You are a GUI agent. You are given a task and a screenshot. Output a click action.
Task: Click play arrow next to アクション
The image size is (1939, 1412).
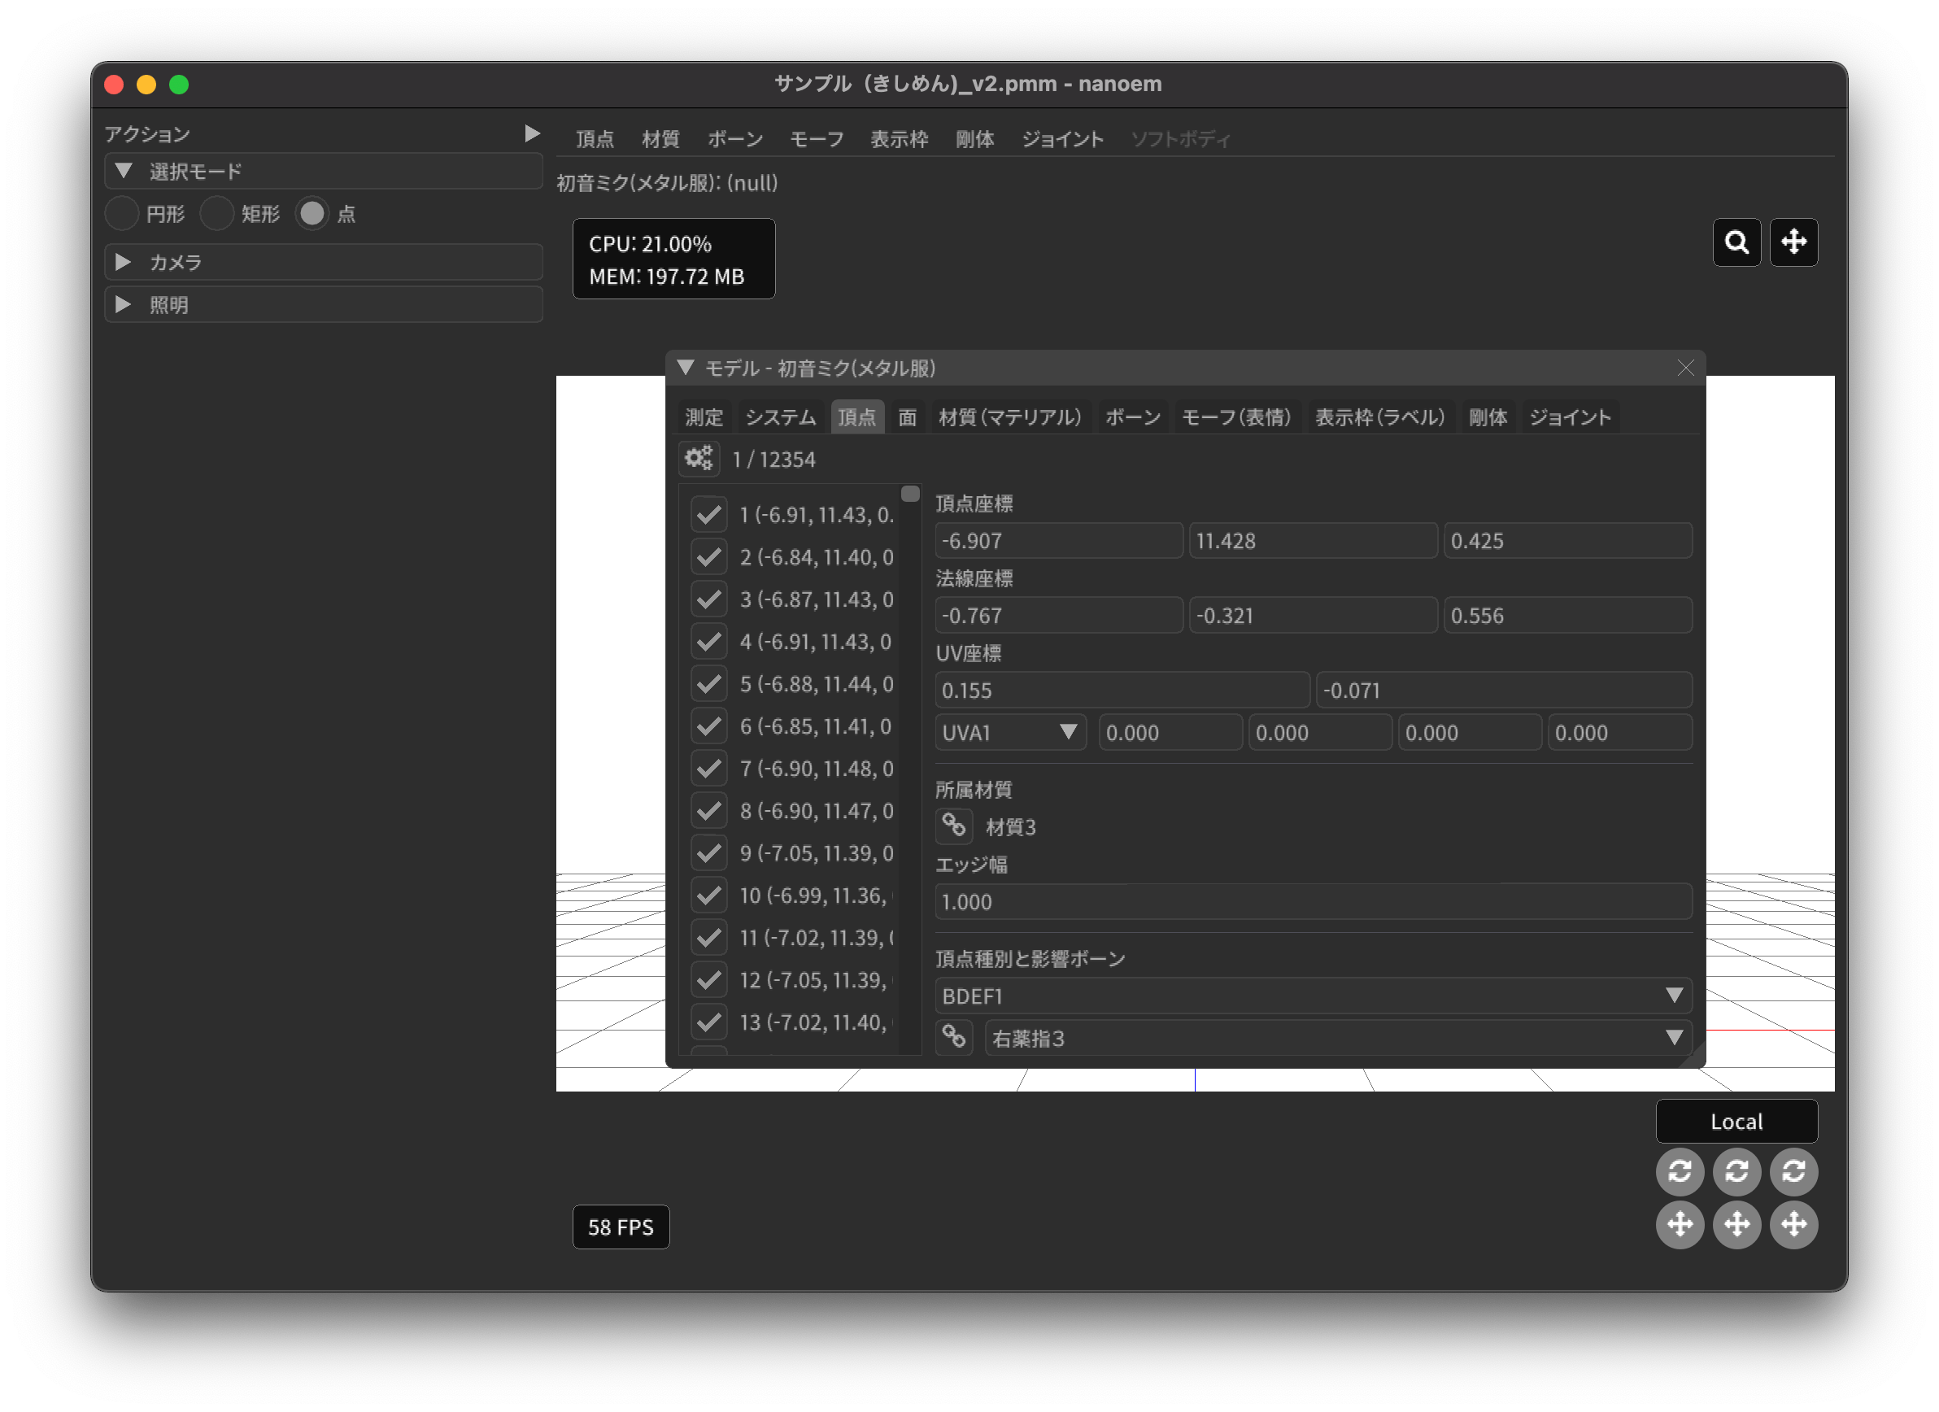(532, 134)
